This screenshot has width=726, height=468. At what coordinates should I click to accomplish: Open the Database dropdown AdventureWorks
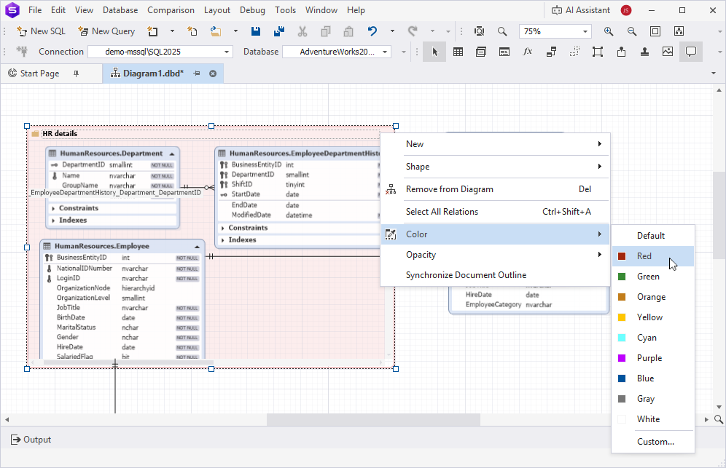coord(385,52)
